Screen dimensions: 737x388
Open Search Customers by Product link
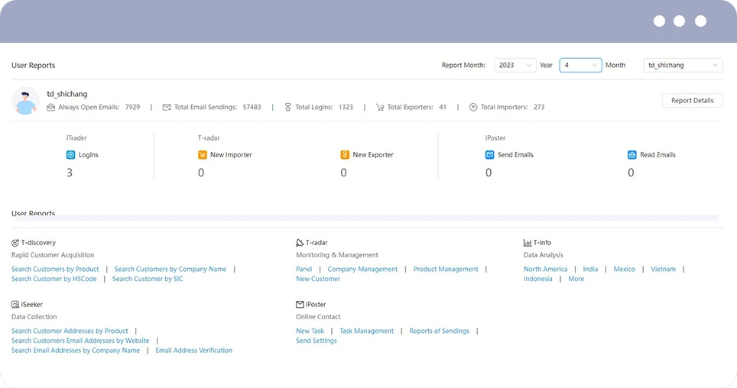coord(55,269)
